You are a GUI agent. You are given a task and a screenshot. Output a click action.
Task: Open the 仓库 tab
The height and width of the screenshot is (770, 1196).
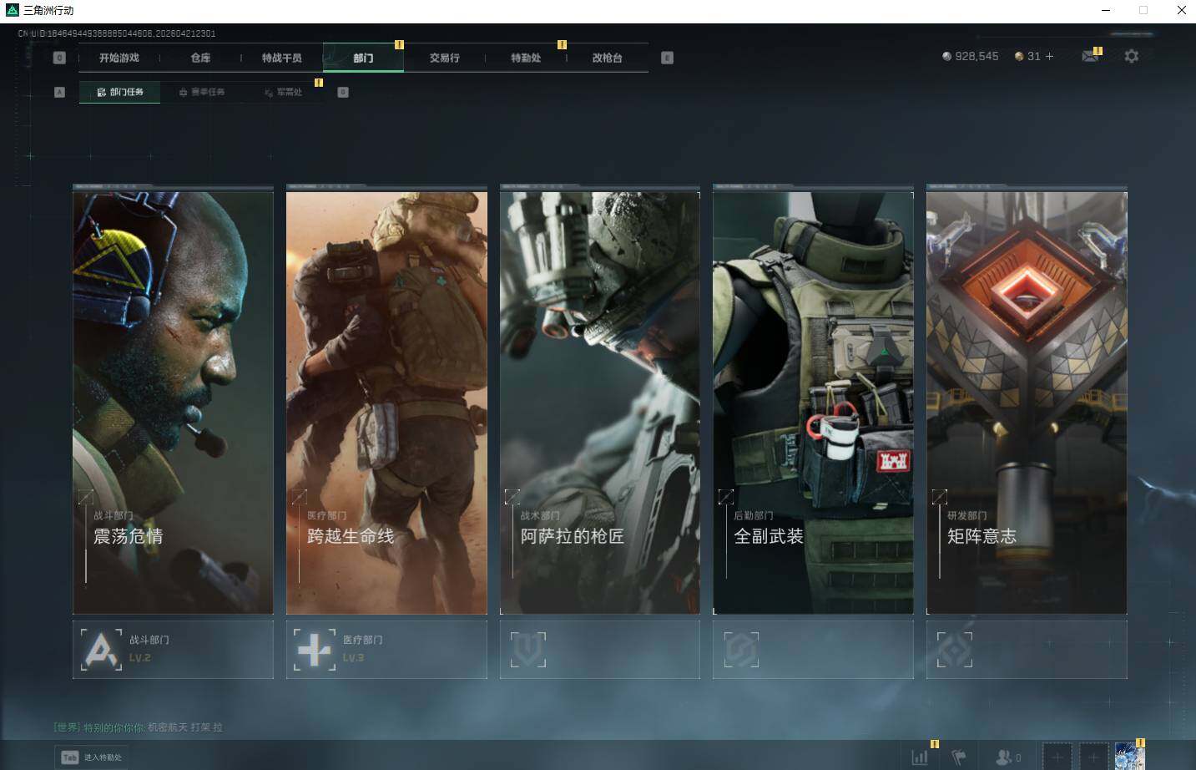click(x=200, y=58)
